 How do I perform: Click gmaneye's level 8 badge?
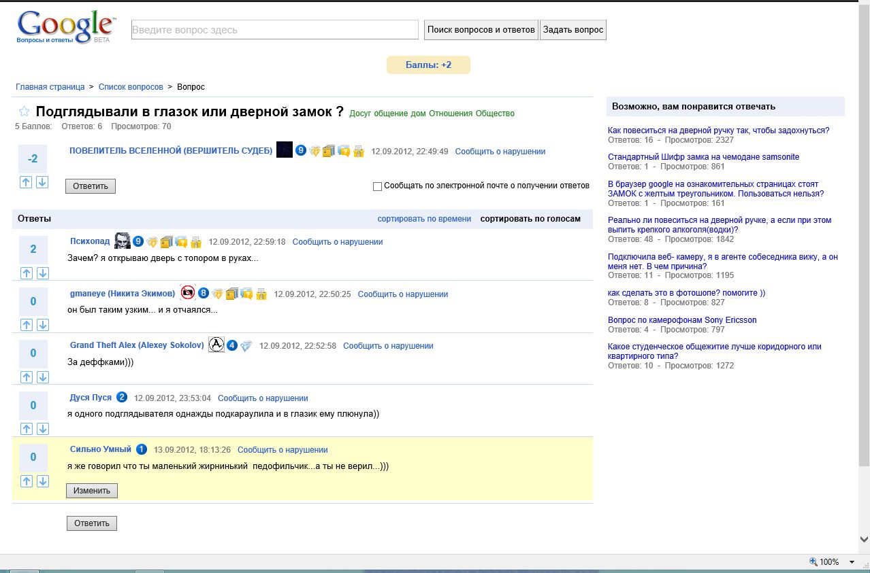(204, 294)
